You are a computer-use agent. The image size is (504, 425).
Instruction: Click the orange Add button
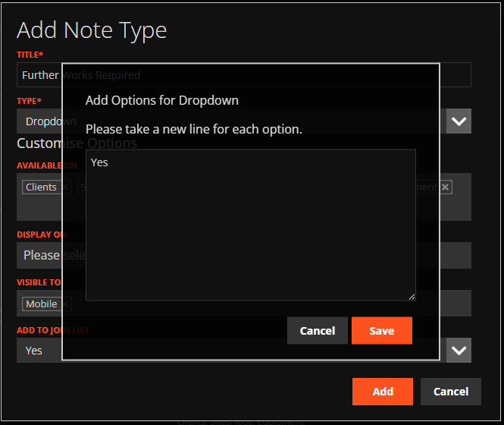pyautogui.click(x=383, y=391)
